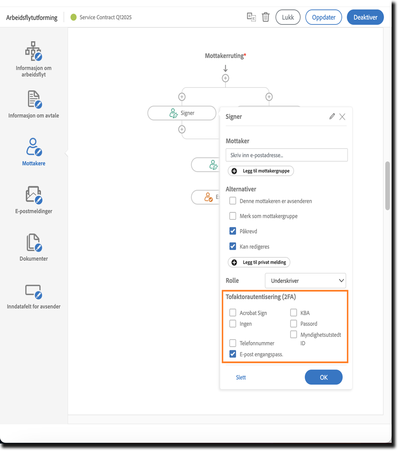Click the Slett link
This screenshot has width=400, height=453.
241,377
